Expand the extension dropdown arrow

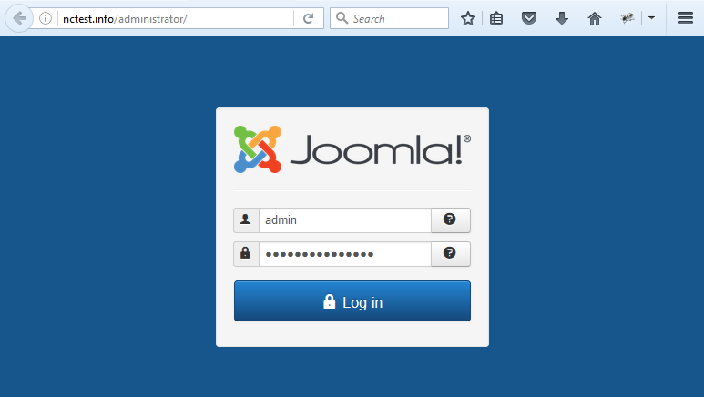[x=651, y=18]
